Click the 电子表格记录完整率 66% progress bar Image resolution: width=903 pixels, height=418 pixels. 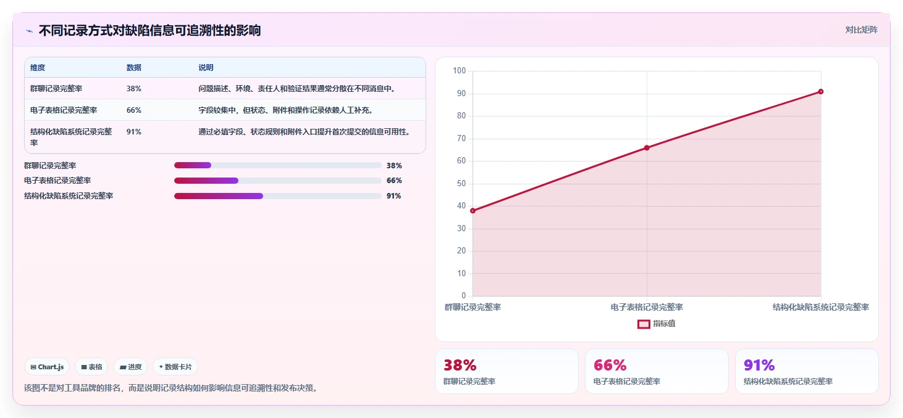pos(277,181)
